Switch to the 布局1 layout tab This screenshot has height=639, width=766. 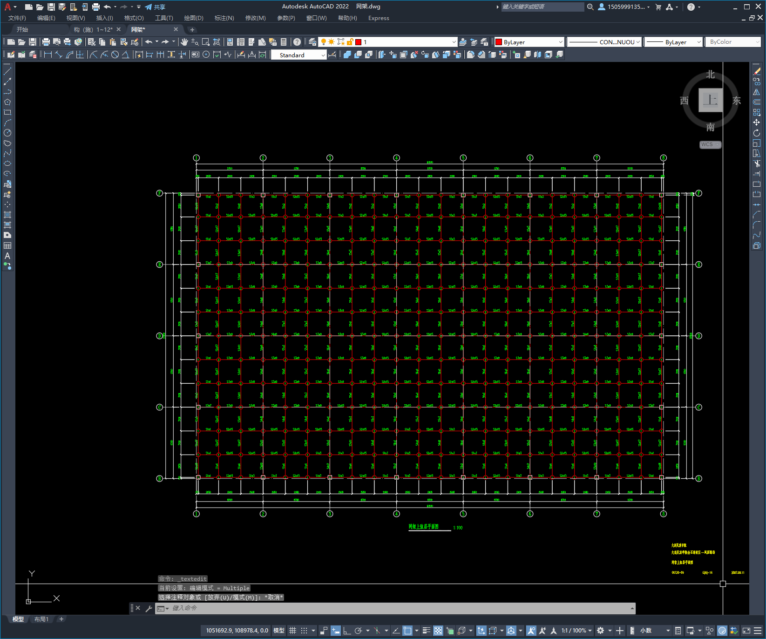[x=41, y=619]
